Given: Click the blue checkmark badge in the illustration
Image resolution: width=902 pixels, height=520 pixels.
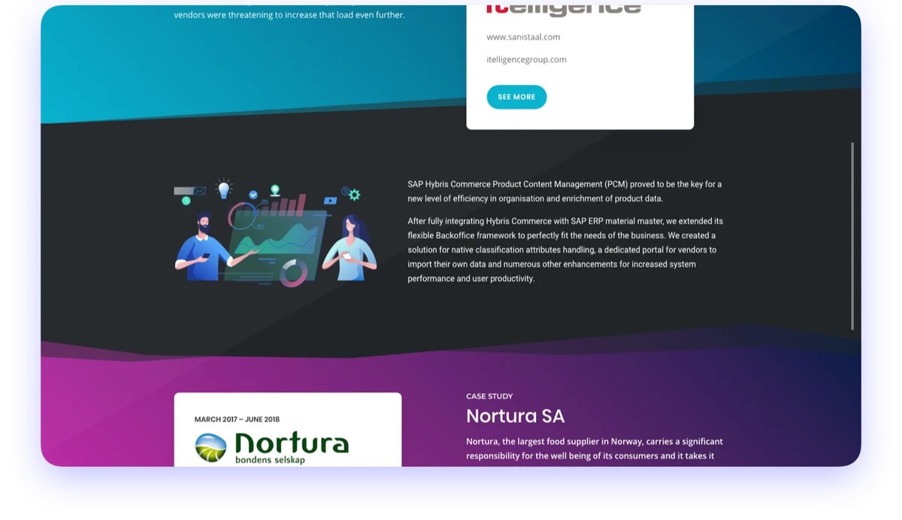Looking at the screenshot, I should (253, 195).
